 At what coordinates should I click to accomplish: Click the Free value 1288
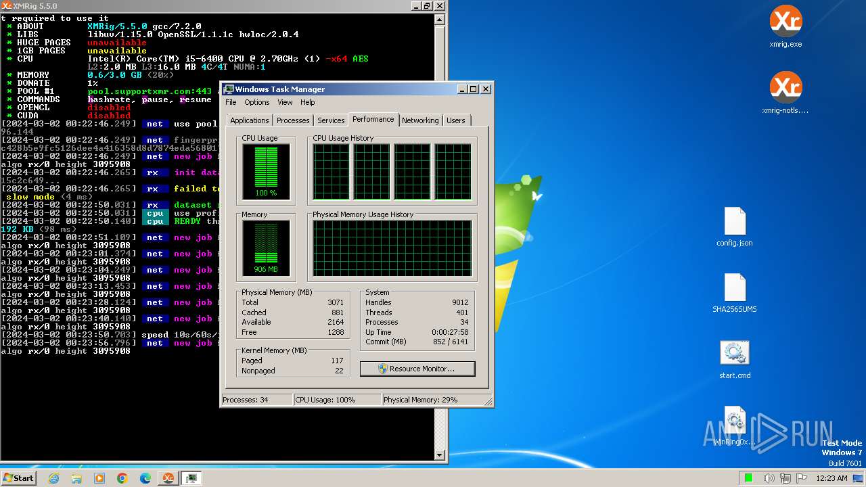[336, 332]
